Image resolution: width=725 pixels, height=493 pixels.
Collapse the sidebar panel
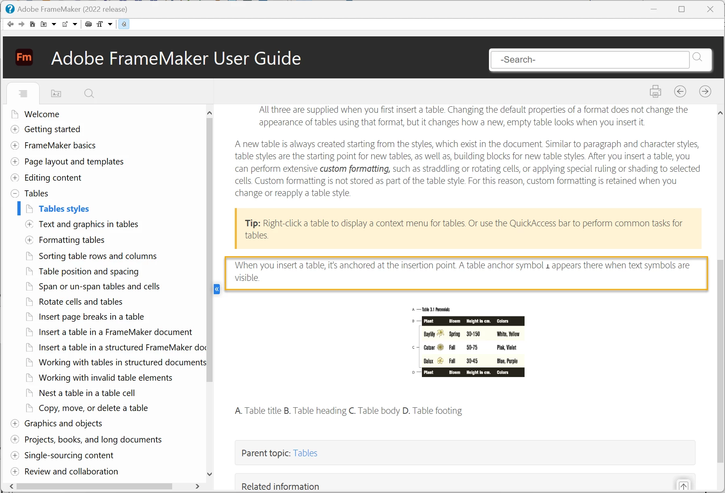point(217,289)
